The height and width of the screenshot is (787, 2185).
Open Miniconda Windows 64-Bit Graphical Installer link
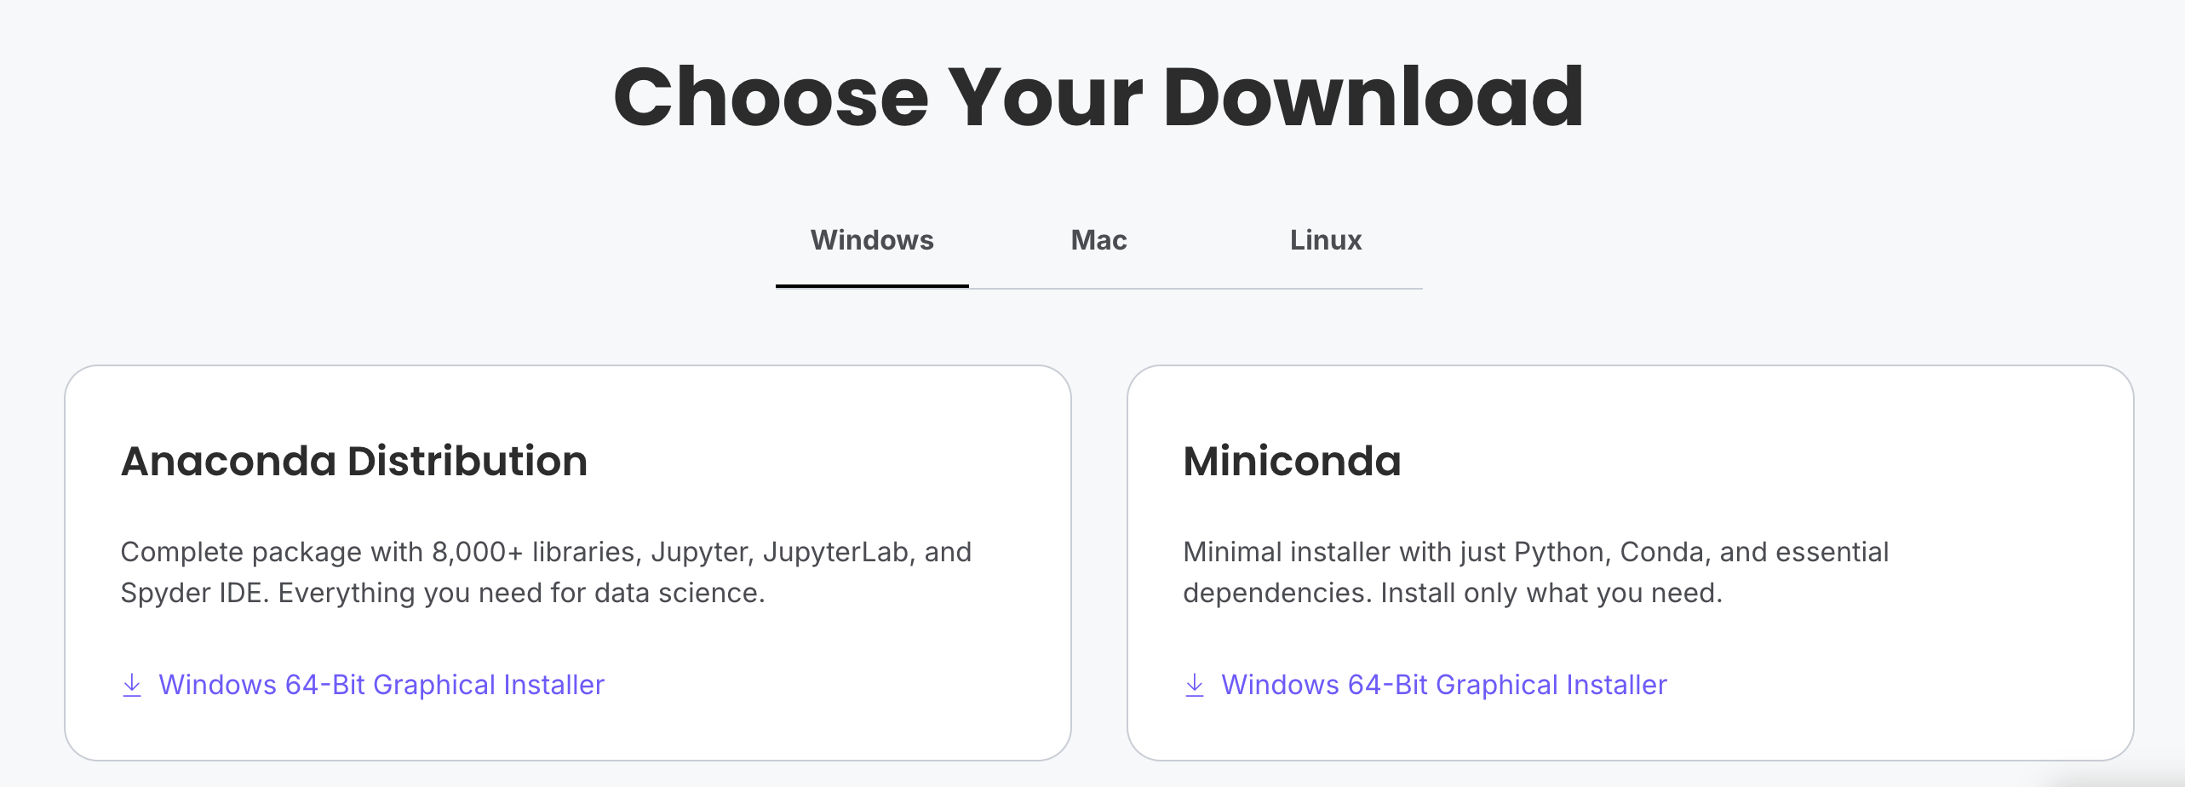pyautogui.click(x=1444, y=685)
